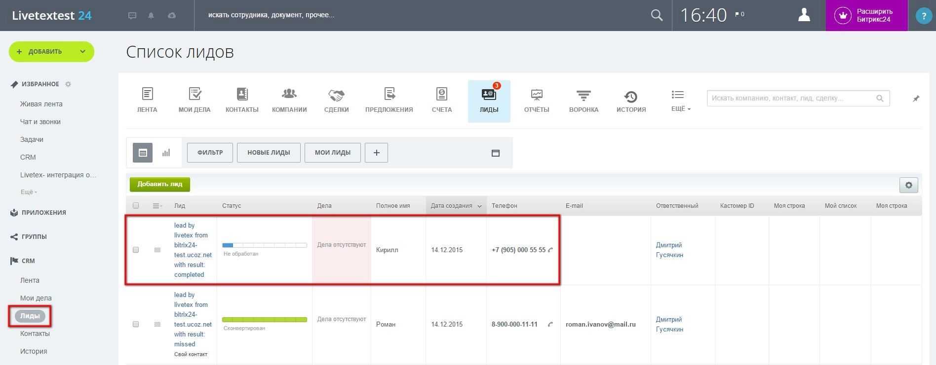The image size is (936, 365).
Task: Open the Contacts icon in CRM toolbar
Action: coord(242,95)
